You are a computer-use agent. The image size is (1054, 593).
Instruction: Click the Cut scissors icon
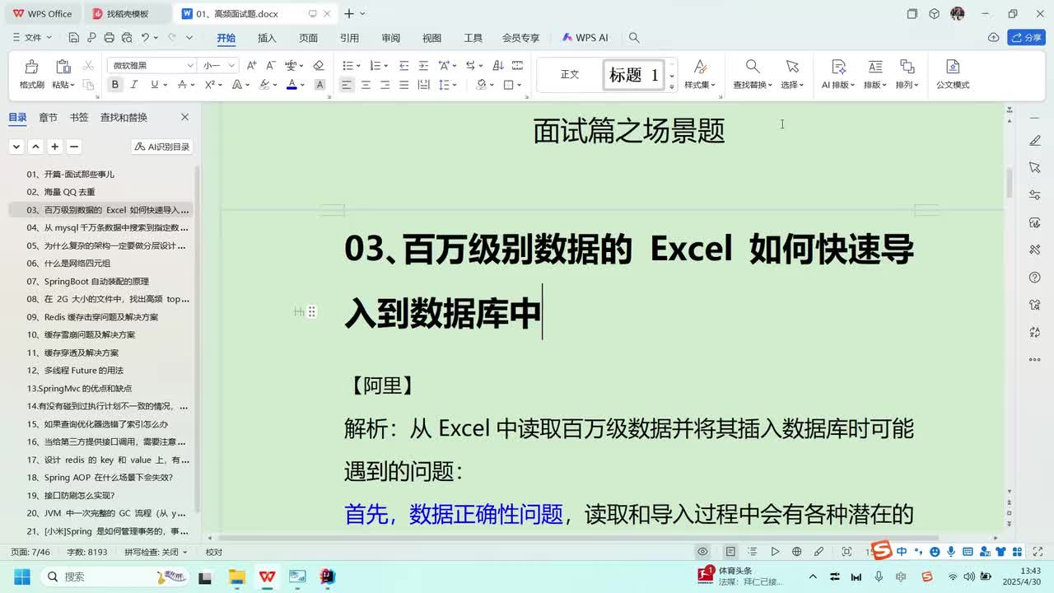point(88,66)
